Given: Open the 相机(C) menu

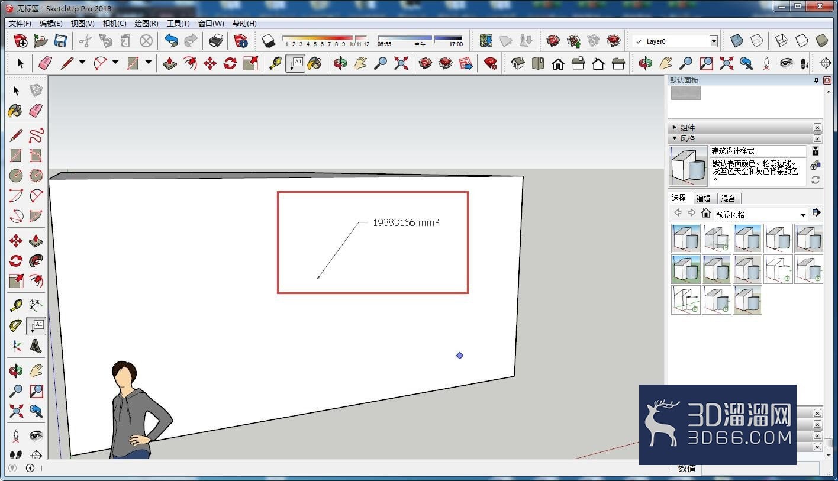Looking at the screenshot, I should click(114, 24).
